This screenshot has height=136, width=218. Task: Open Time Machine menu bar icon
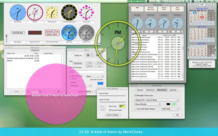coord(185,1)
